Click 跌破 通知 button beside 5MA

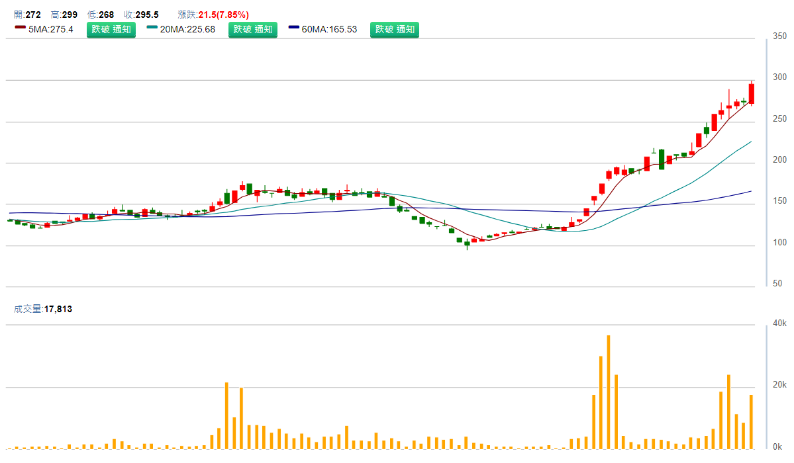tap(111, 29)
